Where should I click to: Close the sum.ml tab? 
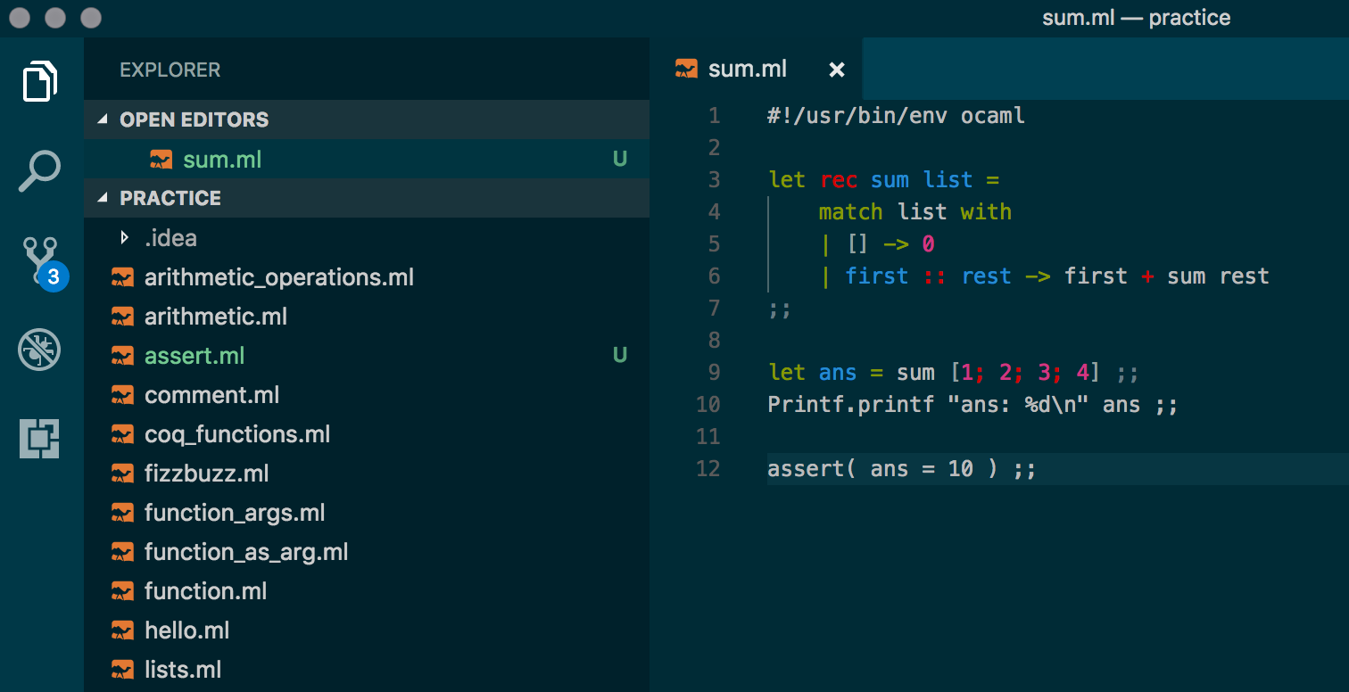point(836,70)
